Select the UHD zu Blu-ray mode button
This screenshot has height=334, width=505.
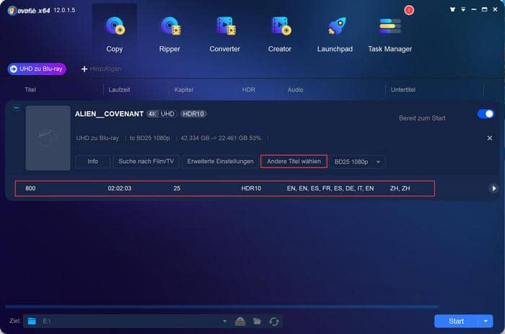pos(37,69)
